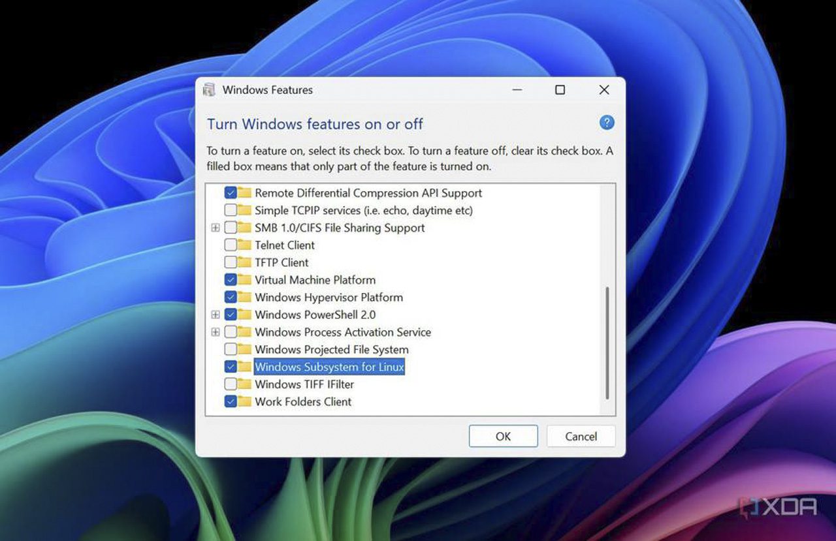
Task: Click folder icon beside Work Folders Client
Action: 245,402
